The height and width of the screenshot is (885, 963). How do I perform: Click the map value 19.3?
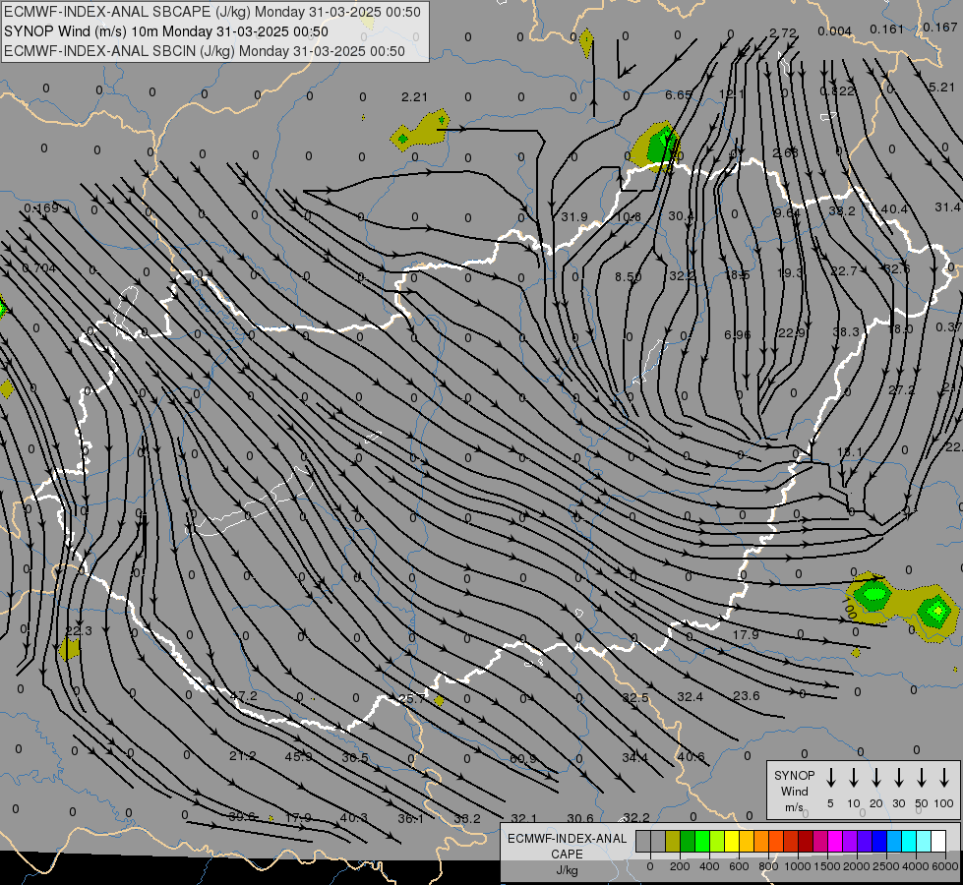[789, 272]
